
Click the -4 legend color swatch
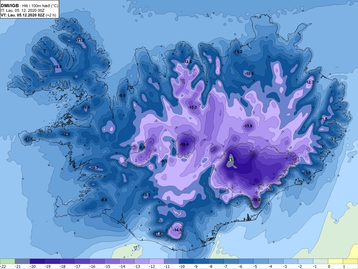(x=276, y=261)
